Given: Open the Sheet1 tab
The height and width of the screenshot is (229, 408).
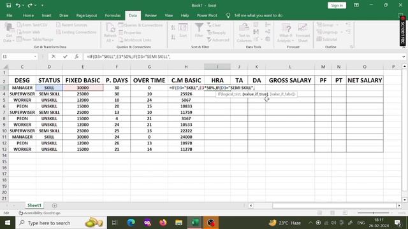Looking at the screenshot, I should (34, 205).
